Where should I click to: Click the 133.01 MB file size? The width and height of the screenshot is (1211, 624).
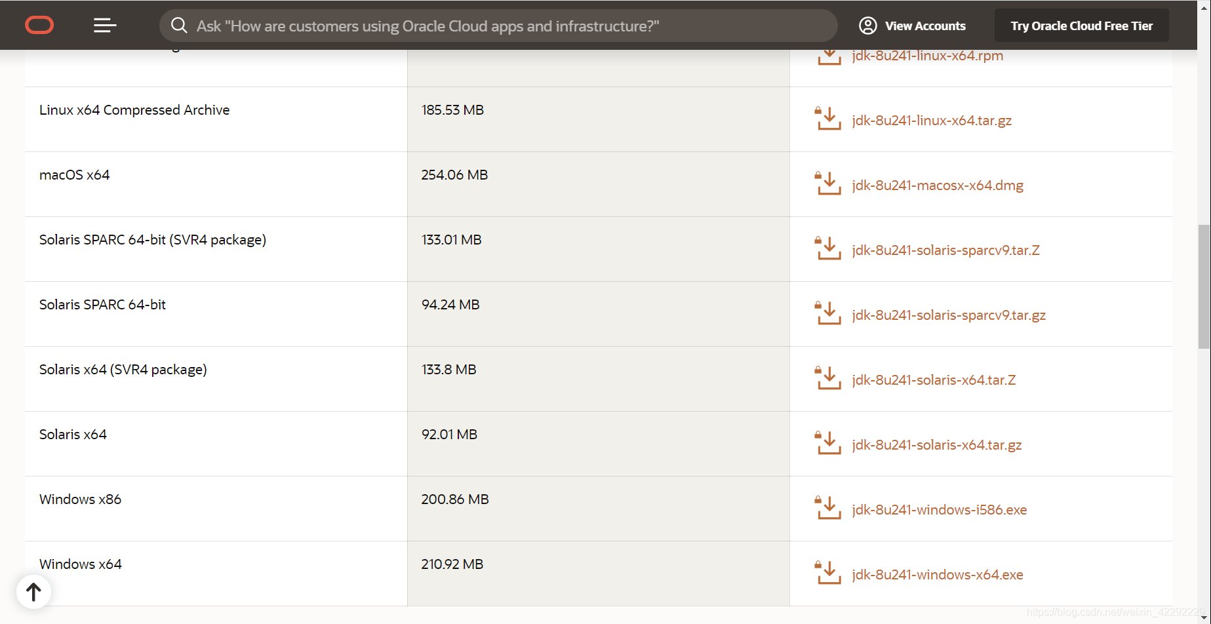coord(451,240)
